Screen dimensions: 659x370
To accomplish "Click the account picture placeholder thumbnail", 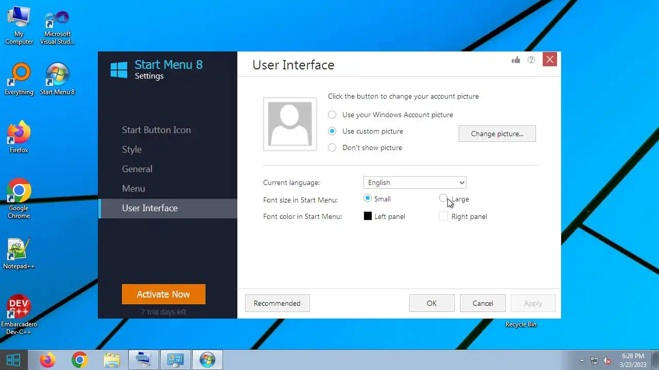I will pyautogui.click(x=290, y=124).
